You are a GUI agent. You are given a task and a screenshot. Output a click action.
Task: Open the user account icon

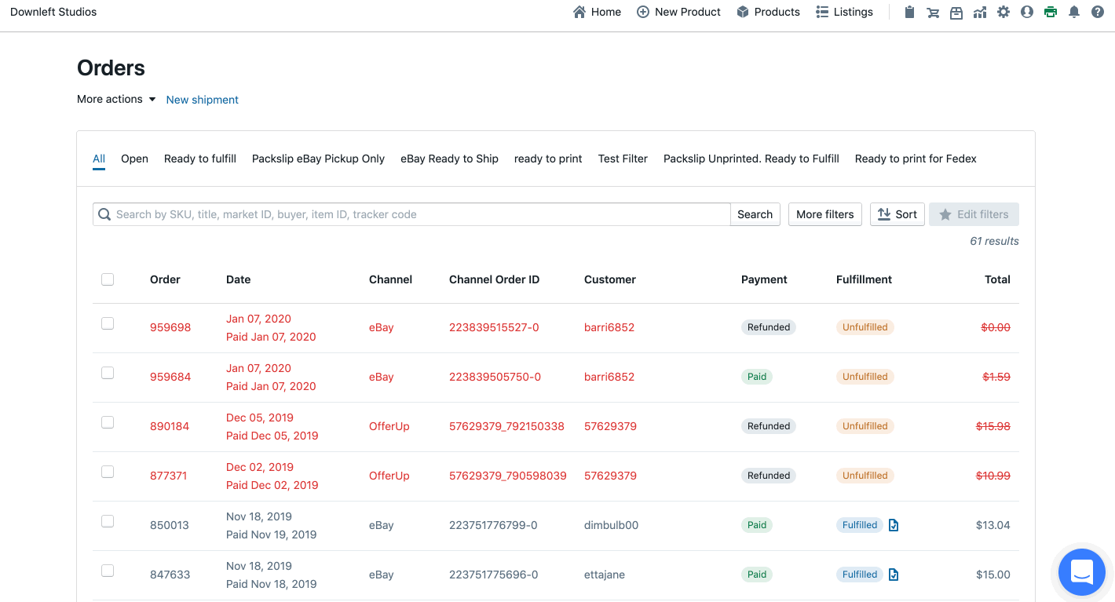(x=1027, y=12)
